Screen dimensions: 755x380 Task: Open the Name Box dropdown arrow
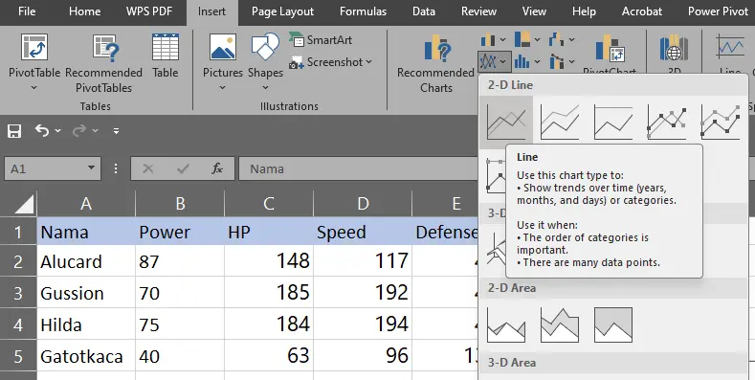click(91, 168)
